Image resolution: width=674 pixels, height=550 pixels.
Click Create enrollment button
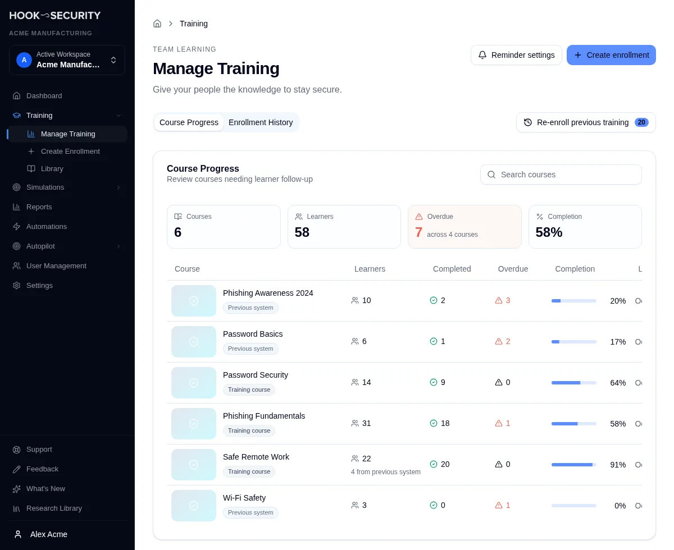pyautogui.click(x=611, y=55)
